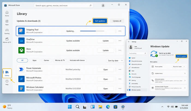
Task: Click the Snipping Tool app icon
Action: (x=22, y=31)
